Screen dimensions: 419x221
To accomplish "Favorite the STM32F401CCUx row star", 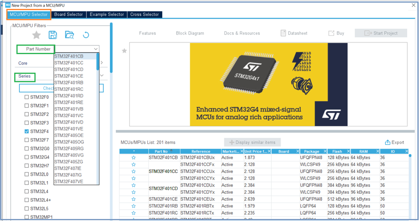I will [134, 171].
